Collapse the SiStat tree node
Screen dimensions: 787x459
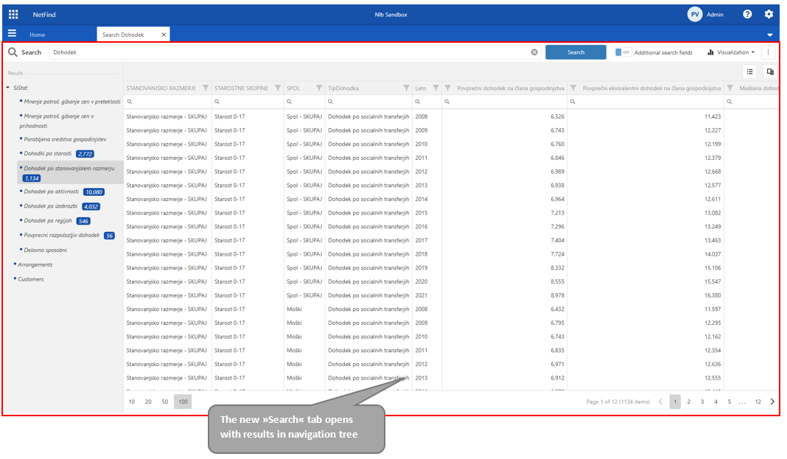tap(8, 88)
